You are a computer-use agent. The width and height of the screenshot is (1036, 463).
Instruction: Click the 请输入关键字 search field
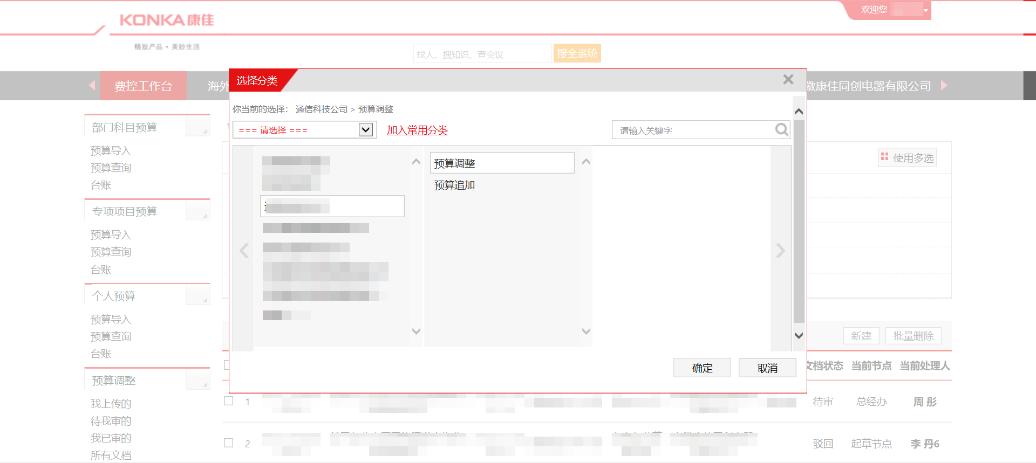click(693, 130)
